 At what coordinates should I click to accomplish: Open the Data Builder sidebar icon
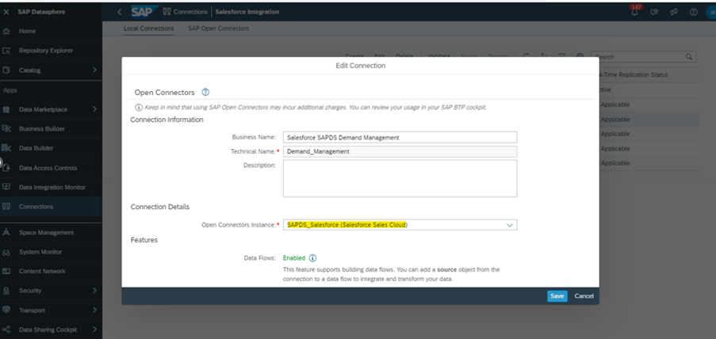coord(6,148)
